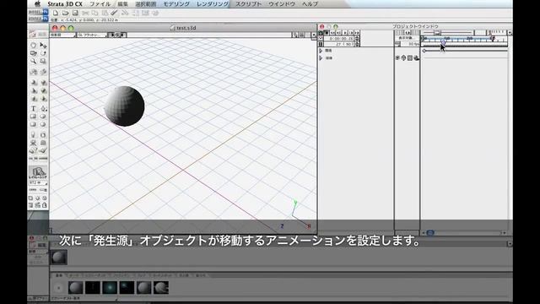540x304 pixels.
Task: Click the timecode stepper arrows
Action: click(357, 39)
